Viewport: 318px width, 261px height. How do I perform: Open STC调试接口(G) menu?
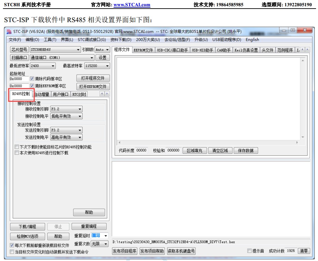[x=92, y=40]
